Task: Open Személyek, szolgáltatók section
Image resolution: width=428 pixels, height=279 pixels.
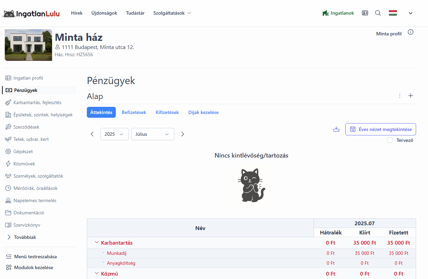Action: tap(34, 176)
